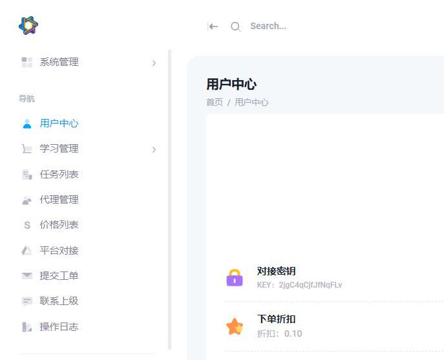Expand the 学习管理 chevron arrow
The height and width of the screenshot is (360, 444).
154,149
